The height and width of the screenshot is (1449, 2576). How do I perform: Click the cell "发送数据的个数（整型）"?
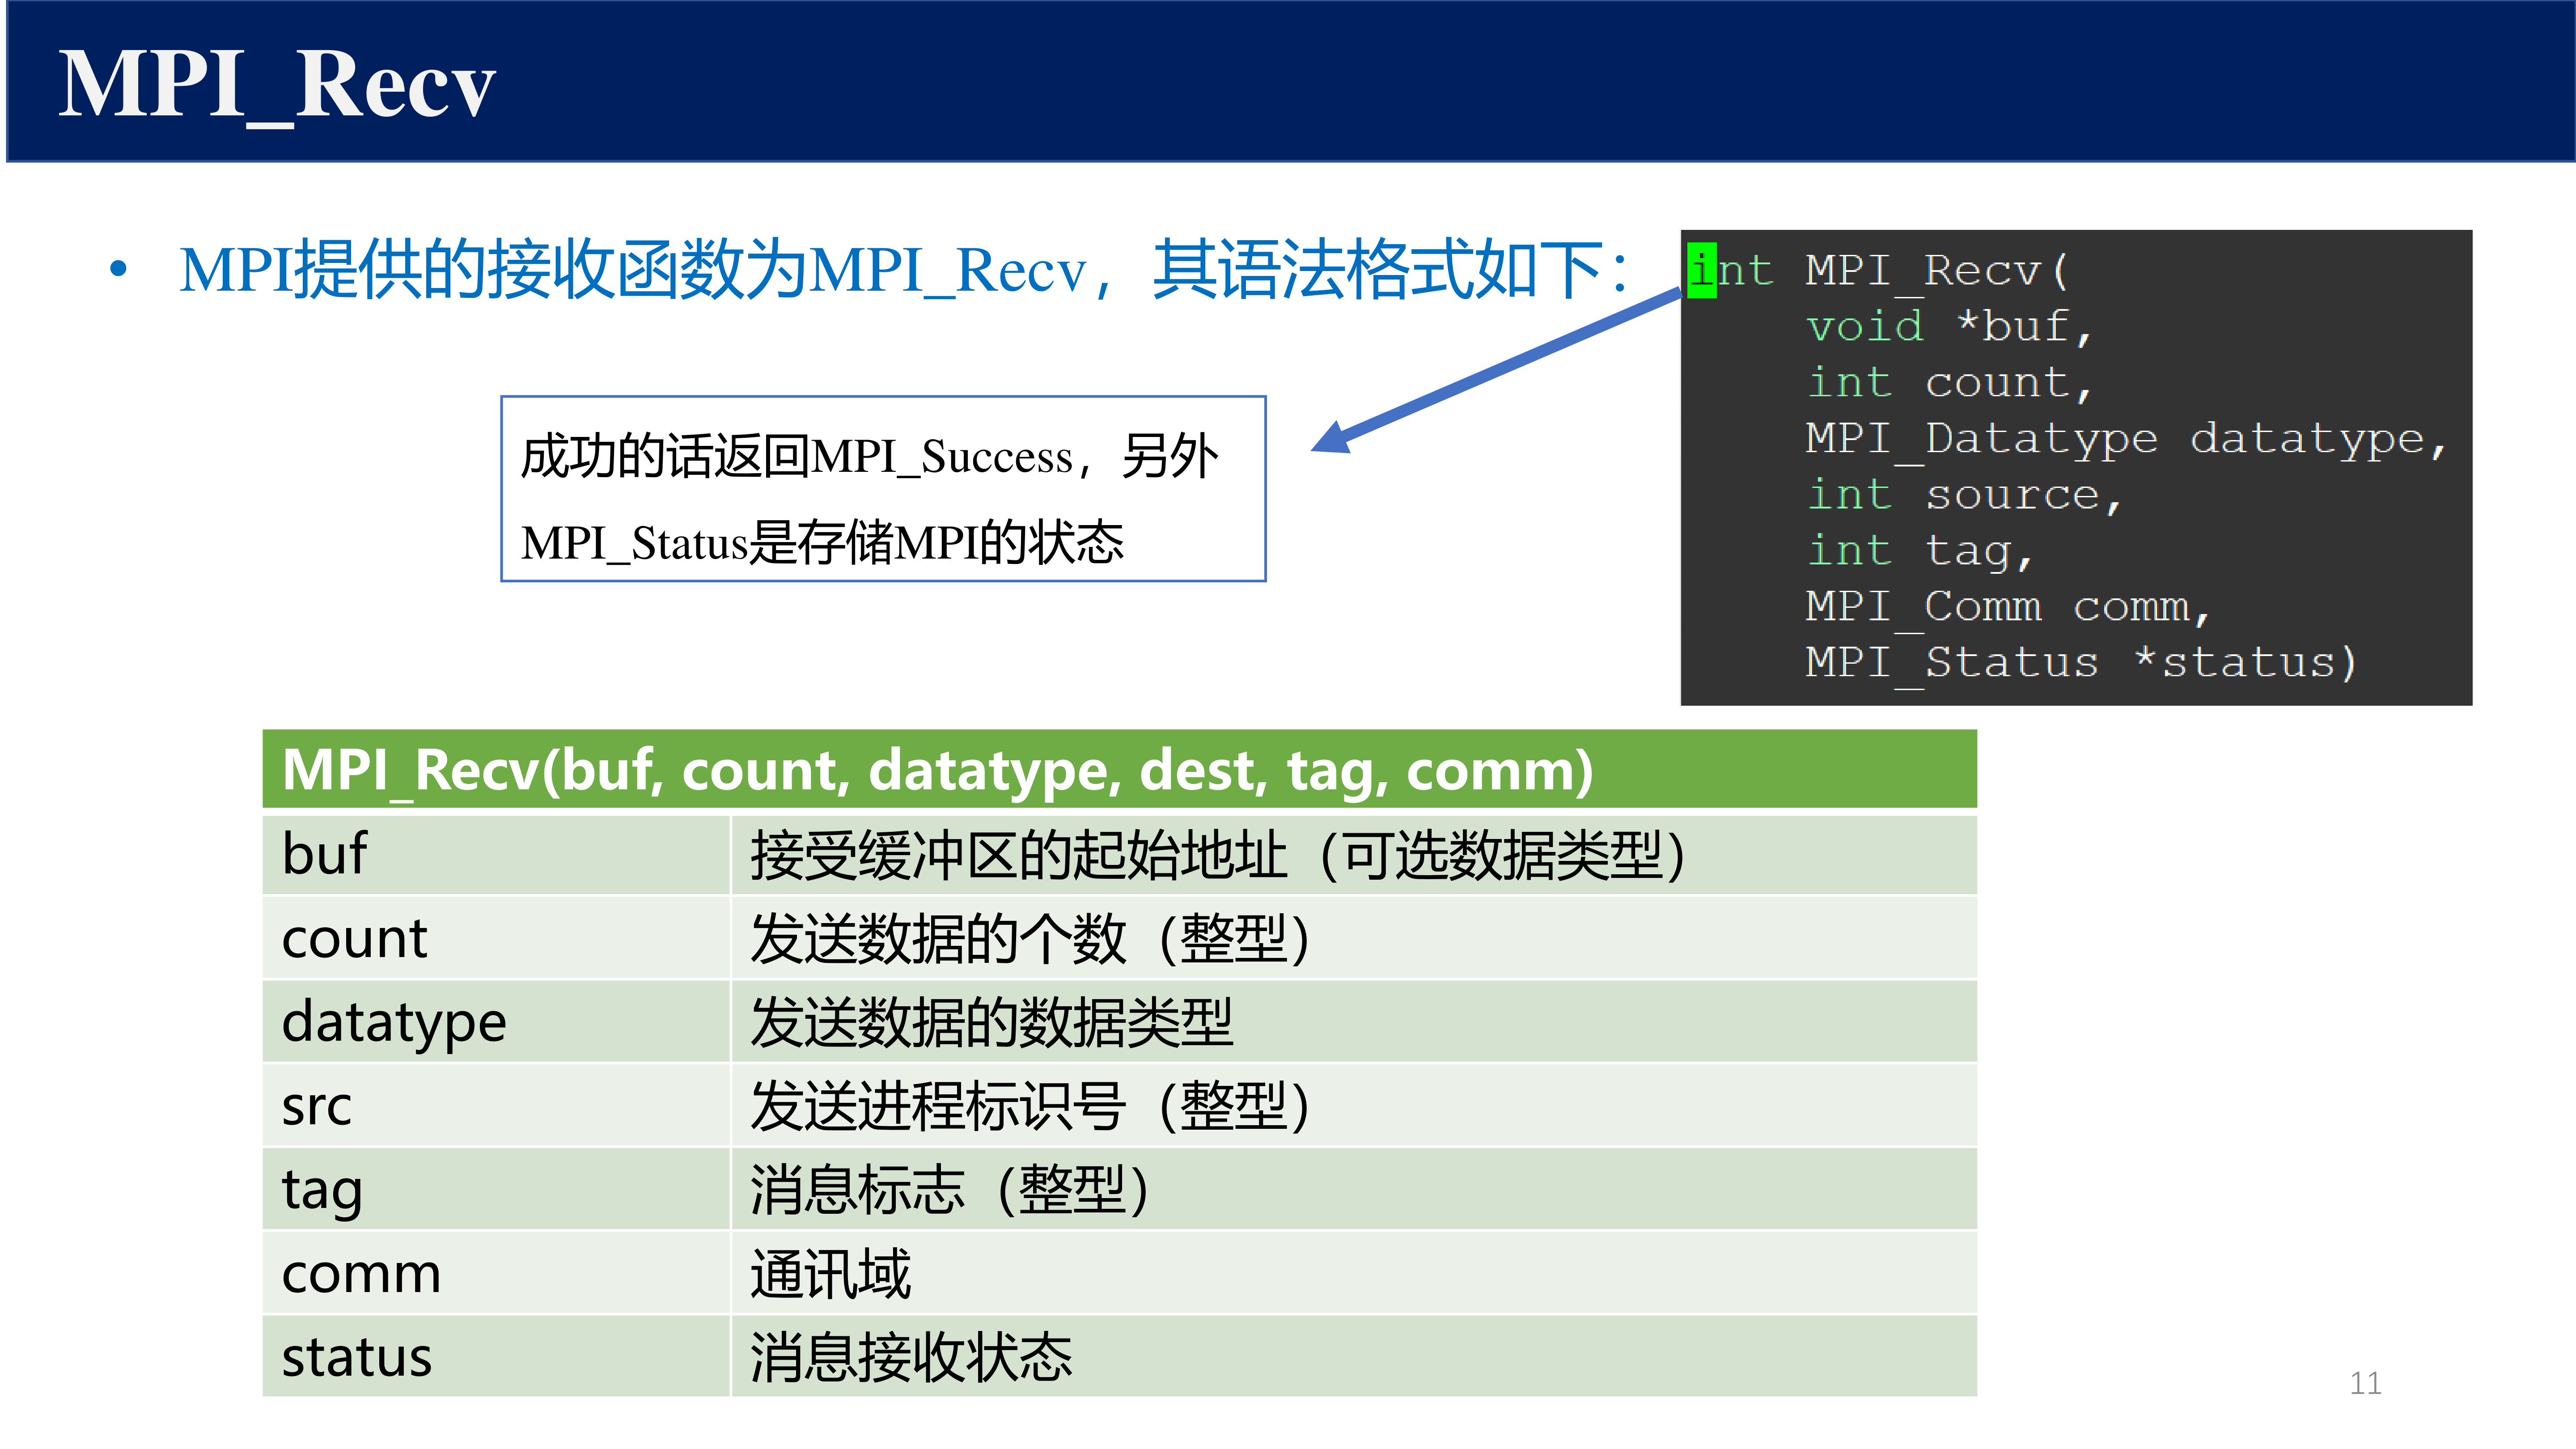(1354, 938)
